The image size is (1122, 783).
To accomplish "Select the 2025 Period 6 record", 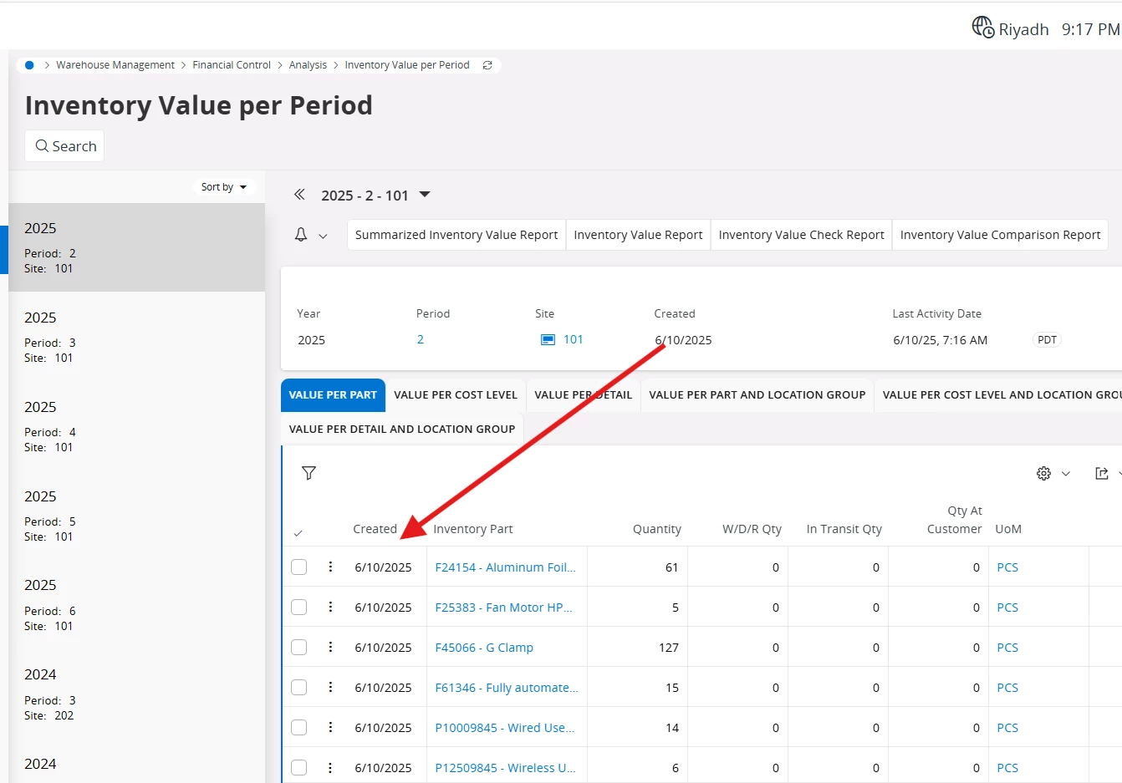I will (x=137, y=604).
